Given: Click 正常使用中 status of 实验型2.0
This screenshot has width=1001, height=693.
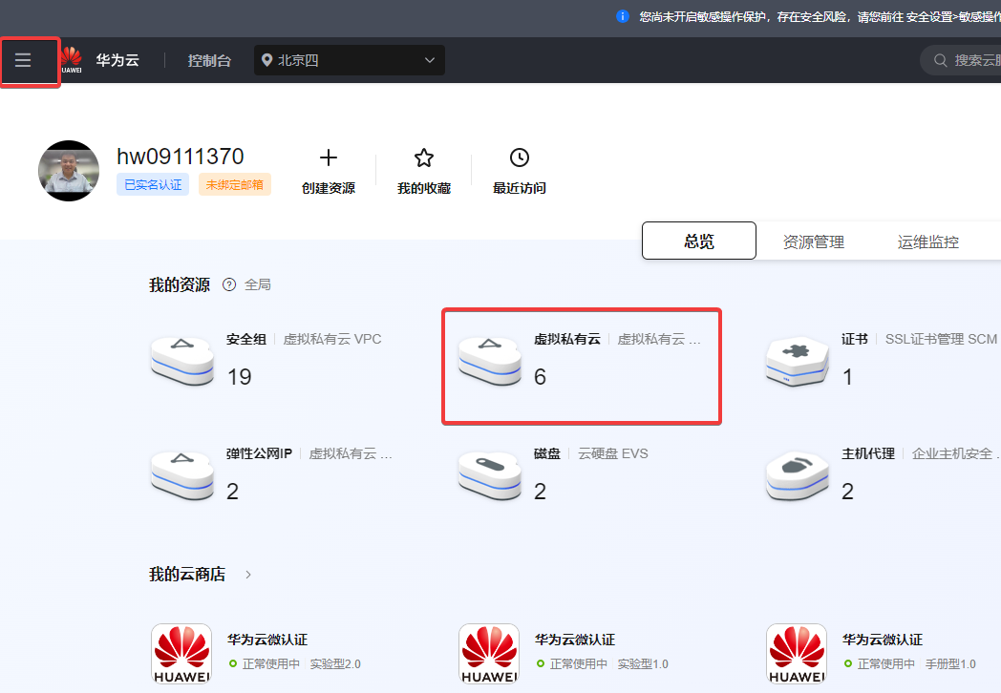Looking at the screenshot, I should [x=270, y=663].
